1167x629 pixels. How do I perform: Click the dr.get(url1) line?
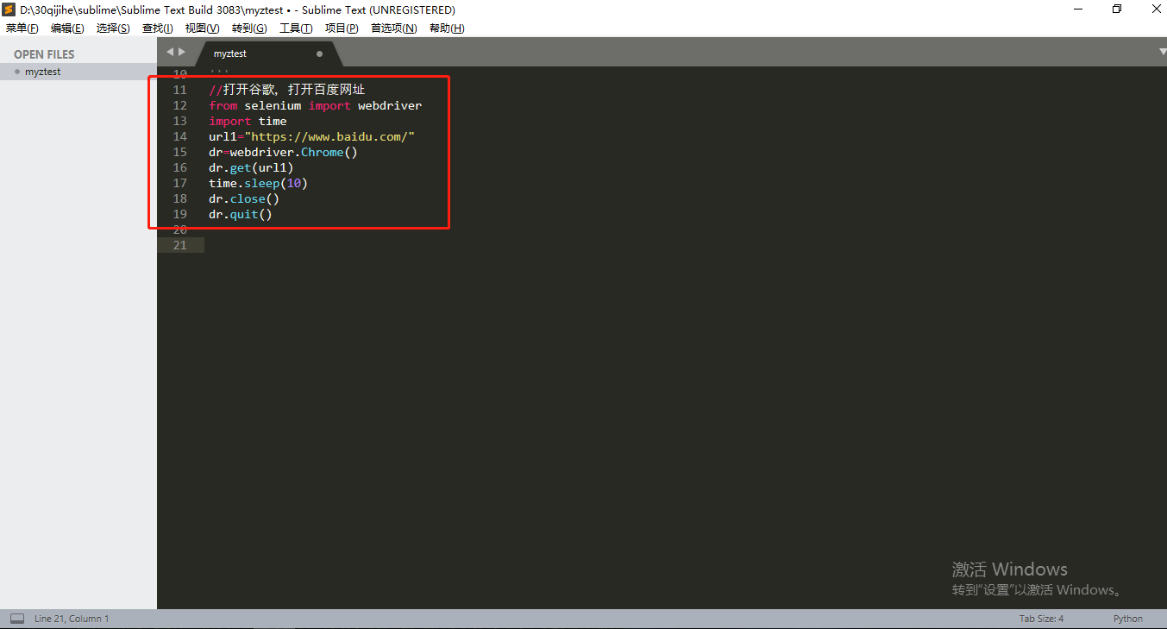(251, 167)
